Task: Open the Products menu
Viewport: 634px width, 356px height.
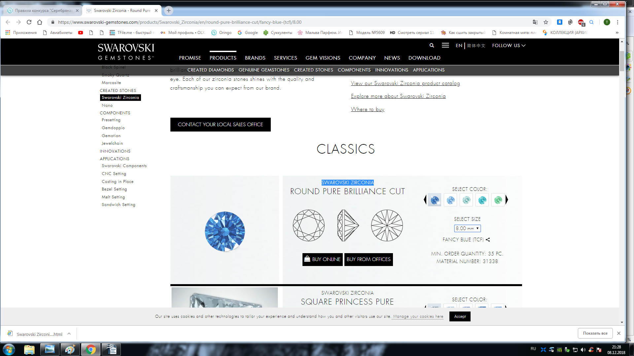Action: pyautogui.click(x=223, y=58)
